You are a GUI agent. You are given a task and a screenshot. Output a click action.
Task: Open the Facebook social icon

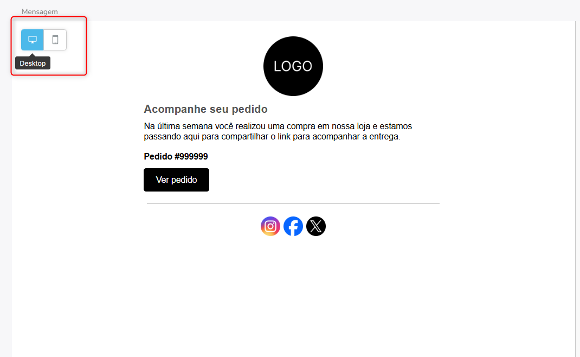pyautogui.click(x=293, y=226)
